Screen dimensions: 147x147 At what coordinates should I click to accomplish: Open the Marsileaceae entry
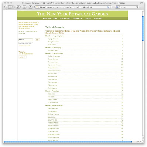pyautogui.click(x=53, y=85)
